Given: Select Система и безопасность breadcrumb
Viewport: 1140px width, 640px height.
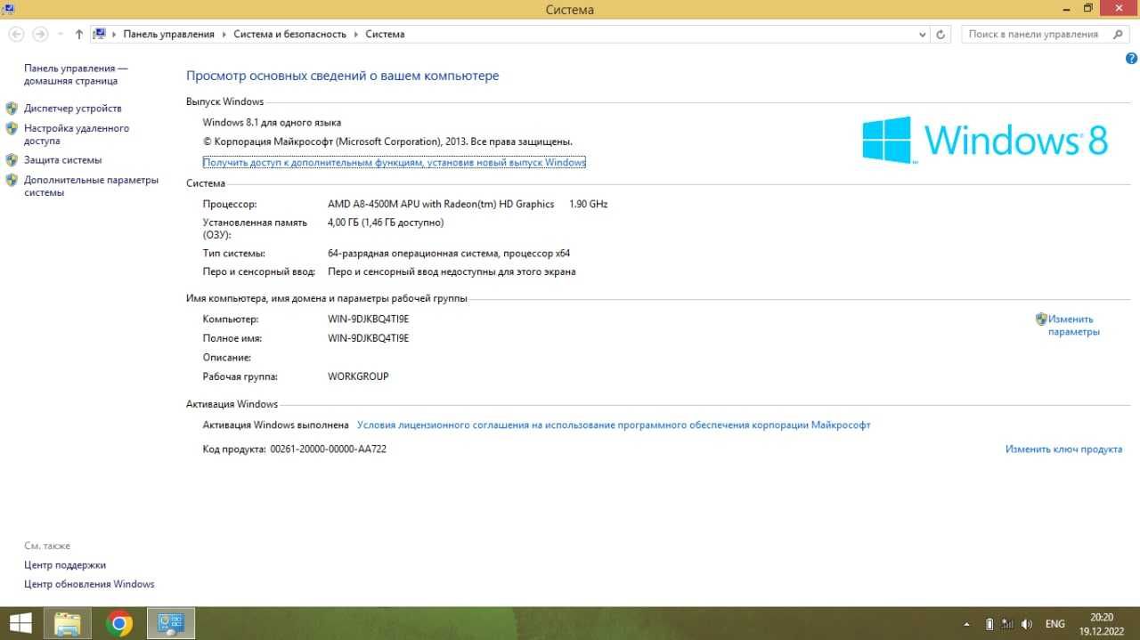Looking at the screenshot, I should tap(289, 34).
